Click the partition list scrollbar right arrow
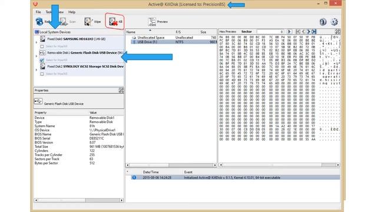377x212 pixels. (x=215, y=165)
